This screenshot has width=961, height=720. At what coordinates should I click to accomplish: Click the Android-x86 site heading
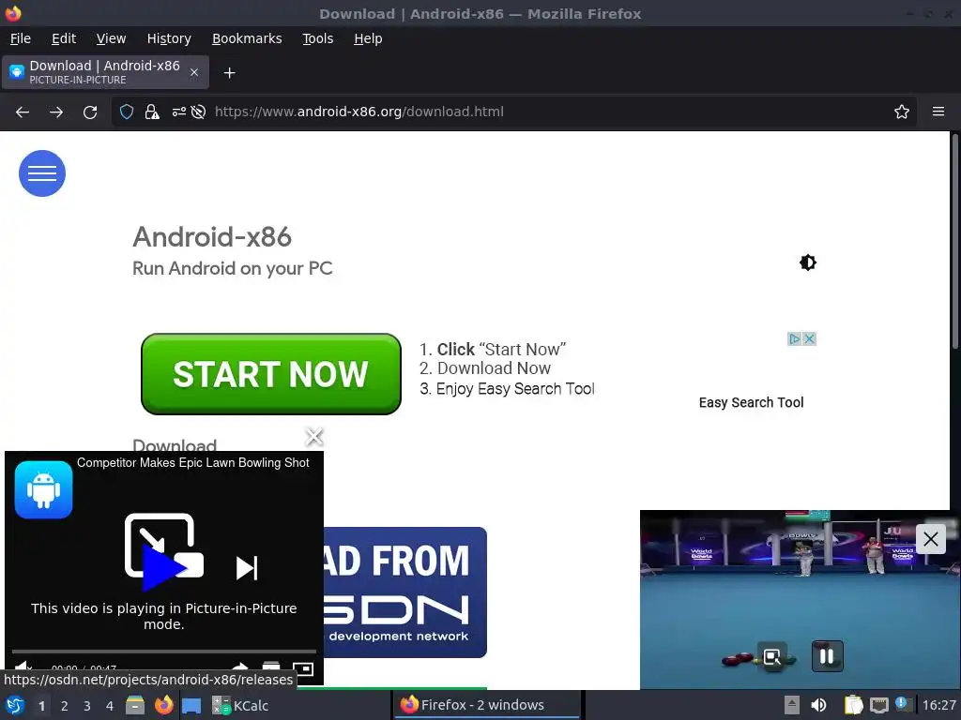pos(212,237)
